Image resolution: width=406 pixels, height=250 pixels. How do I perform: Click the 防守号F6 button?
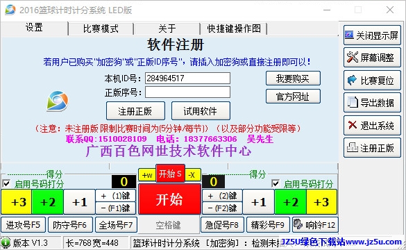click(x=70, y=224)
